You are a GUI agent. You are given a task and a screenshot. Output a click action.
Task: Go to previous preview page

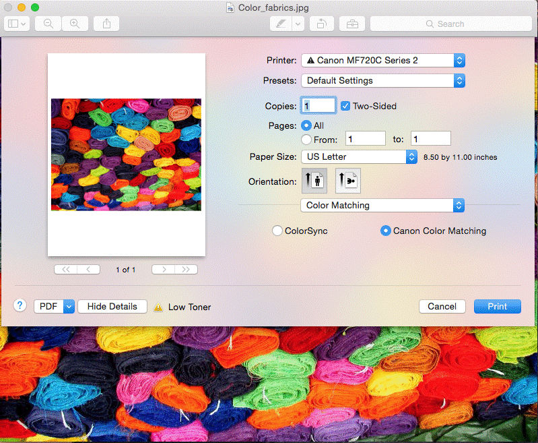[x=88, y=270]
